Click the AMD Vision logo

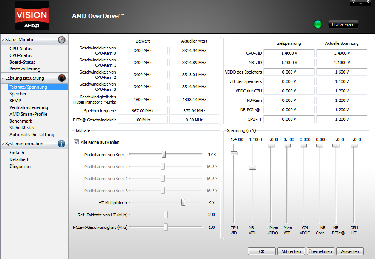point(32,15)
